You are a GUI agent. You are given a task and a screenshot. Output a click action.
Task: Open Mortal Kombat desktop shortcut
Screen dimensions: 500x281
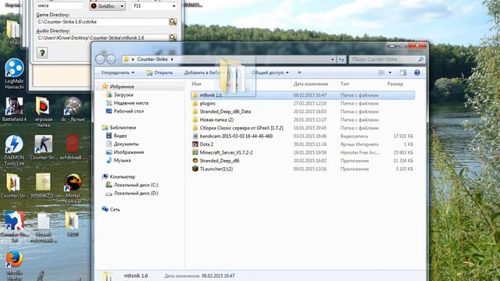73,189
